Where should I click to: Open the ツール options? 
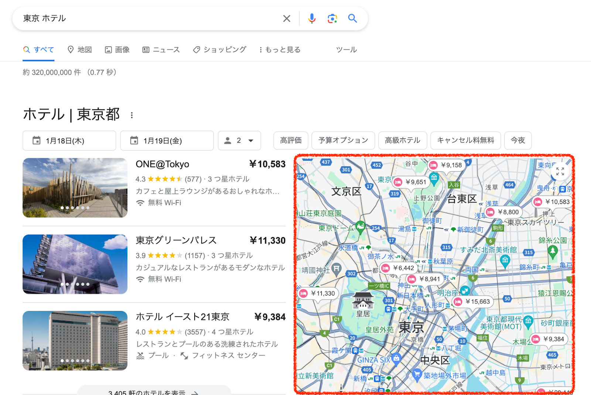click(x=346, y=49)
